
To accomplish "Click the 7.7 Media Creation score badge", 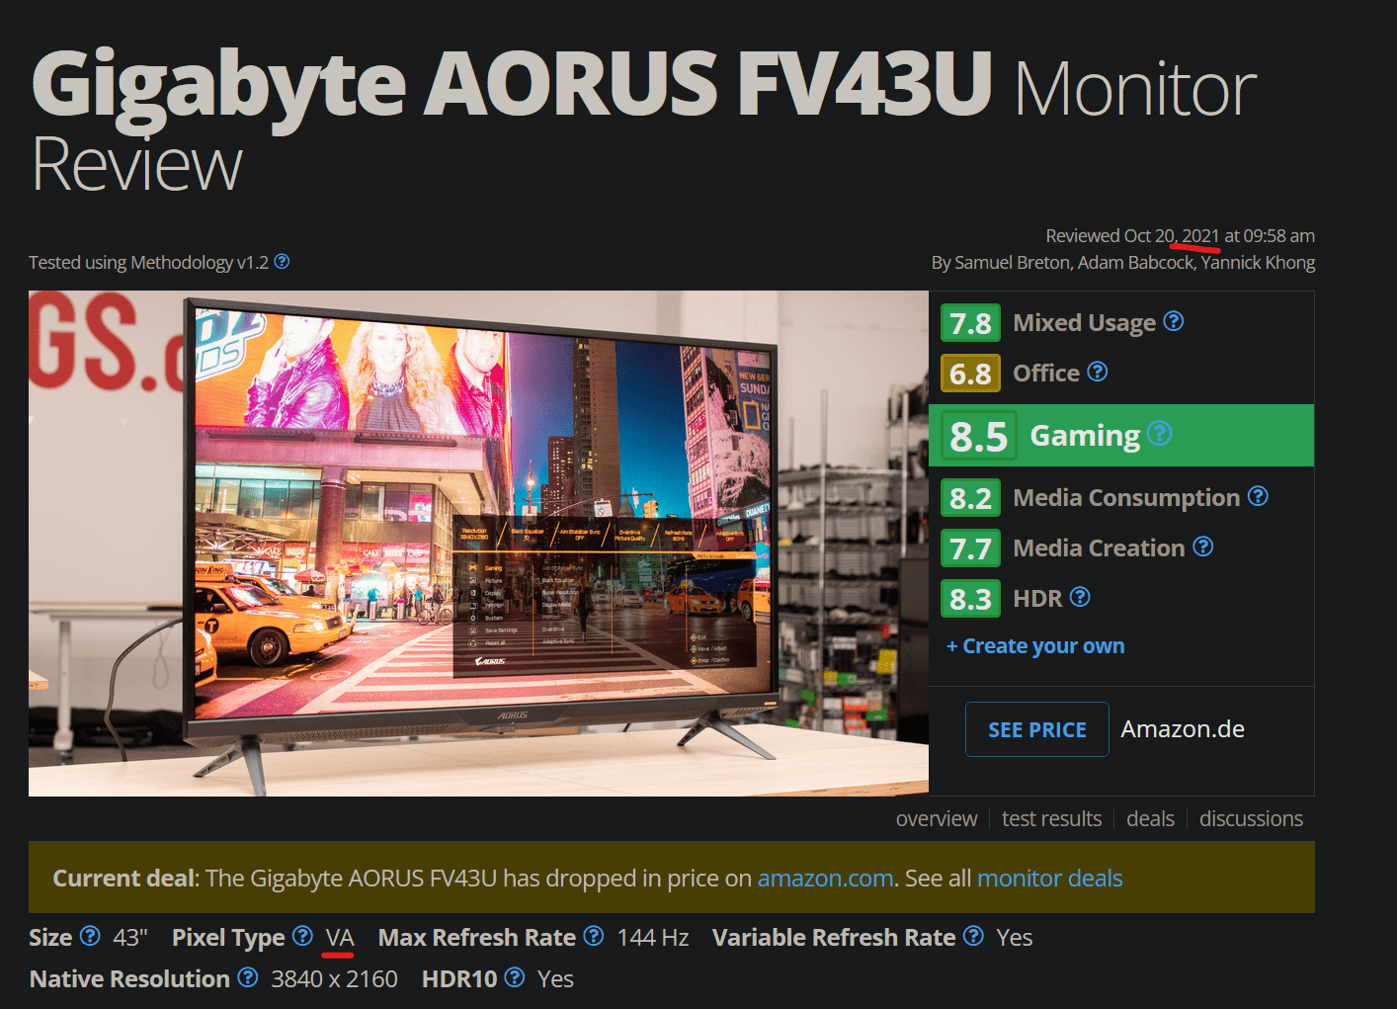I will [970, 548].
